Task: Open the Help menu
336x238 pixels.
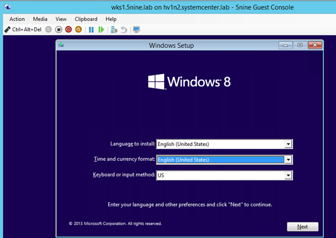Action: (111, 19)
